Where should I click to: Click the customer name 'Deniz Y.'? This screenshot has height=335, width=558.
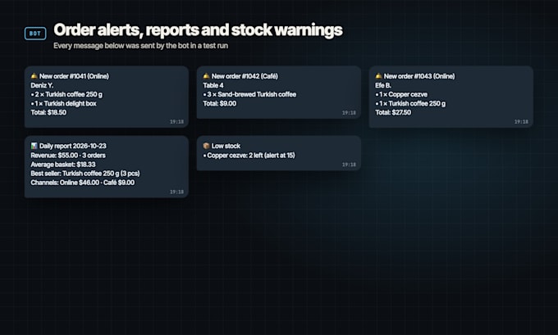[x=42, y=85]
